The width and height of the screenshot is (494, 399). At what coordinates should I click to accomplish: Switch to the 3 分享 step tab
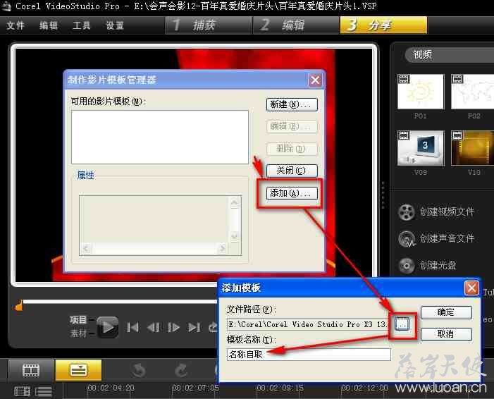(383, 25)
